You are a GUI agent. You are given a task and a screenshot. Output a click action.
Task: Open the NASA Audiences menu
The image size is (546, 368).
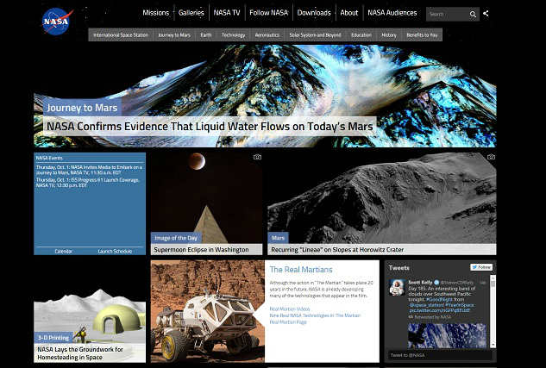pos(392,13)
